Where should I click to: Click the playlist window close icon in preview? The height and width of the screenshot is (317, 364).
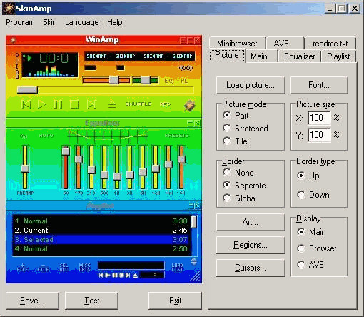click(x=197, y=206)
